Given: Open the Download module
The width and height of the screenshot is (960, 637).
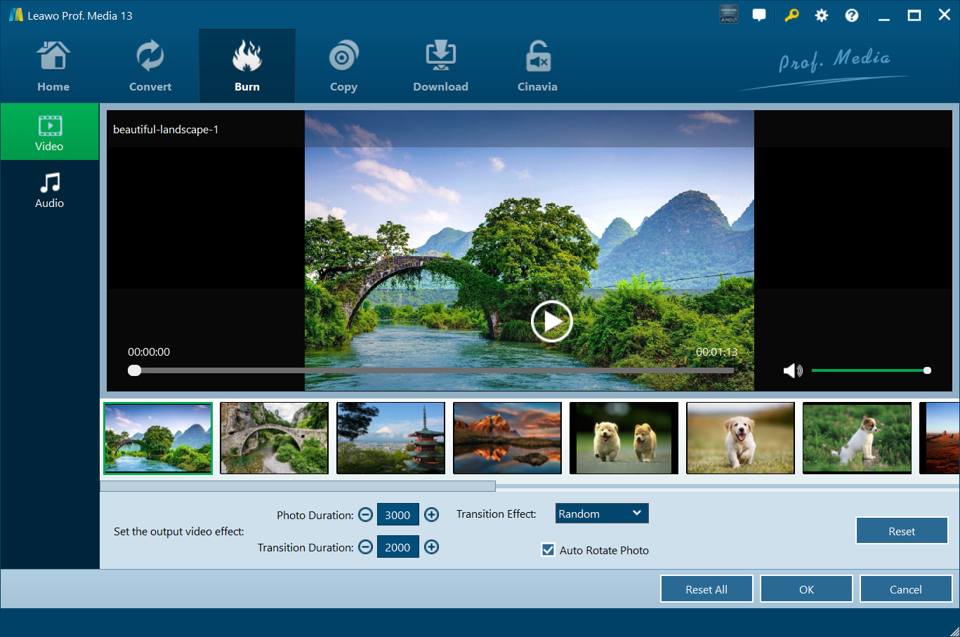Looking at the screenshot, I should pyautogui.click(x=440, y=65).
